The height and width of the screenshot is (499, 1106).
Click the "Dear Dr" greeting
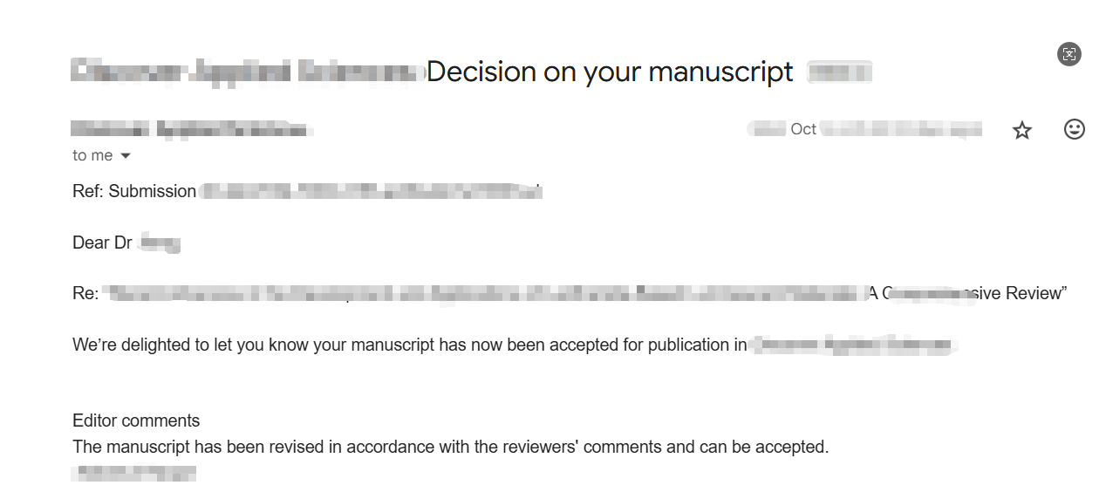click(x=102, y=243)
